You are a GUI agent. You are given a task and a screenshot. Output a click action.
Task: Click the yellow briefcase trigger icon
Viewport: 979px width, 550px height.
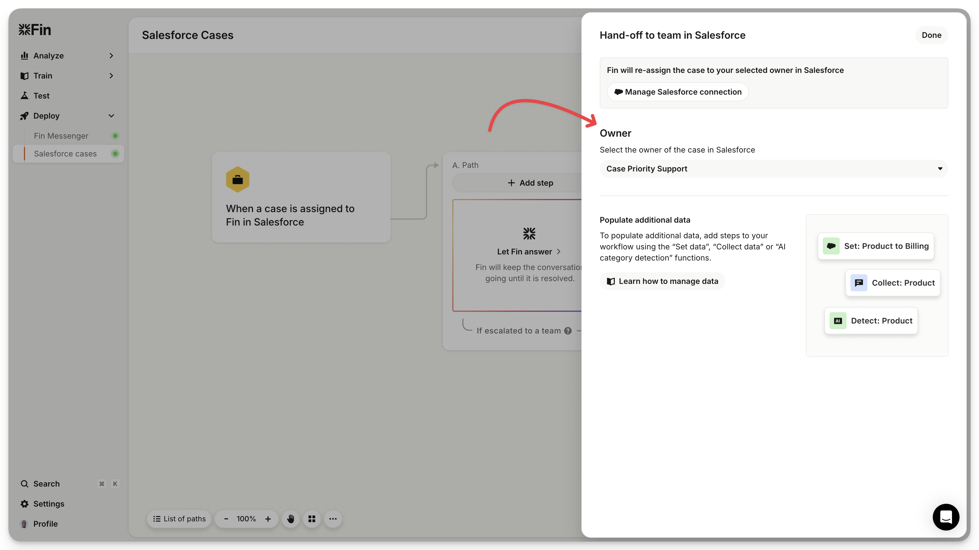point(238,180)
